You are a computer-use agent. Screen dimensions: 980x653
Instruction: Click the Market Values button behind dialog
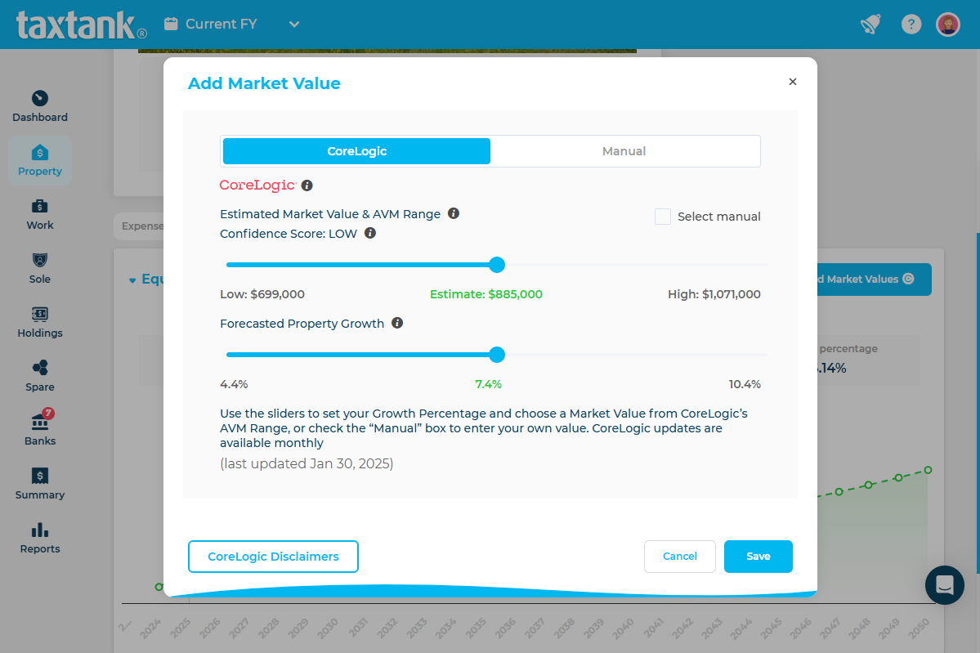[874, 280]
